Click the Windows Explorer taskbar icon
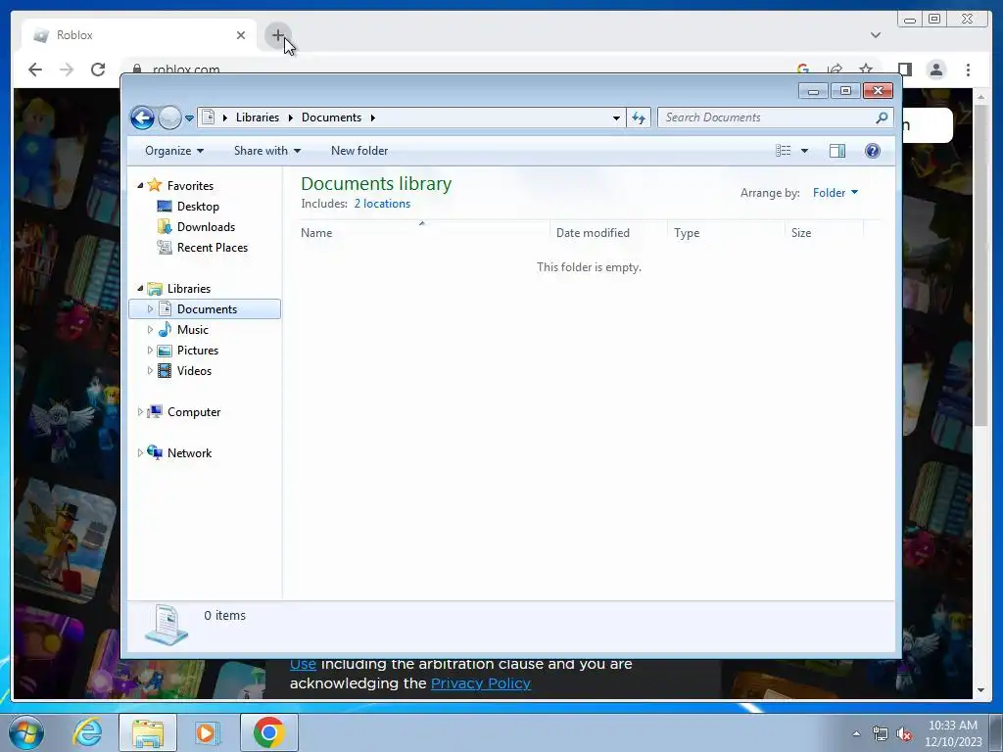 [x=148, y=732]
